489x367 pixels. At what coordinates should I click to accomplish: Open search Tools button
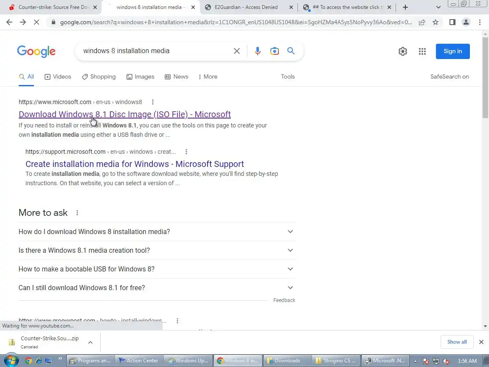pyautogui.click(x=288, y=77)
